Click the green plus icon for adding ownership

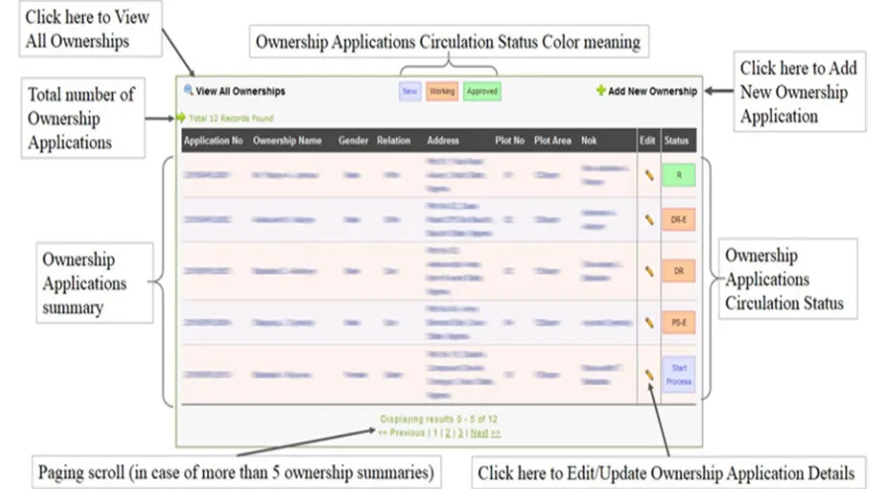[x=601, y=91]
